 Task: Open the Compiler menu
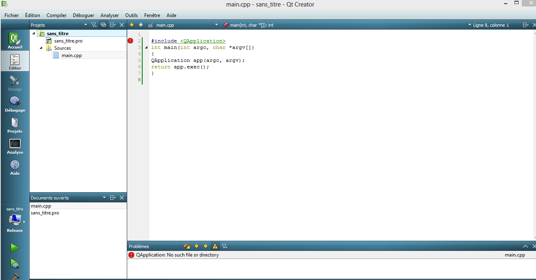57,15
